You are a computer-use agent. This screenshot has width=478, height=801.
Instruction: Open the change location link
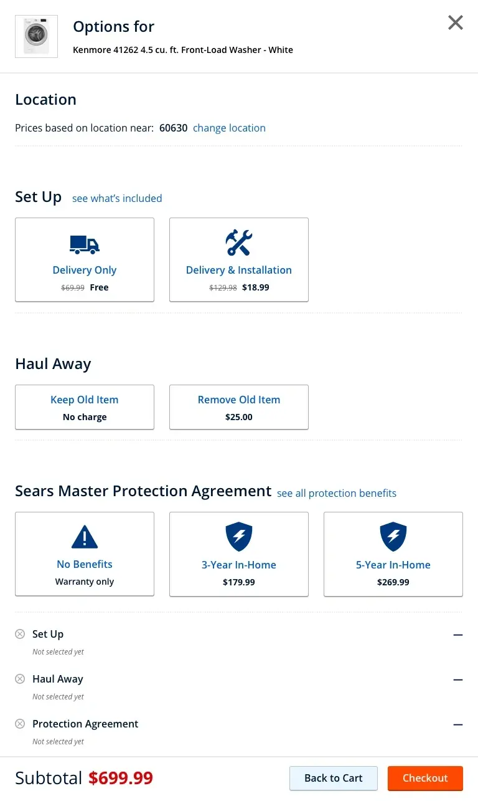[x=229, y=128]
